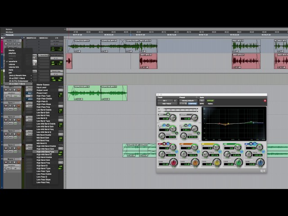Image resolution: width=288 pixels, height=216 pixels.
Task: Mute the Sync 2 track
Action: click(x=18, y=120)
